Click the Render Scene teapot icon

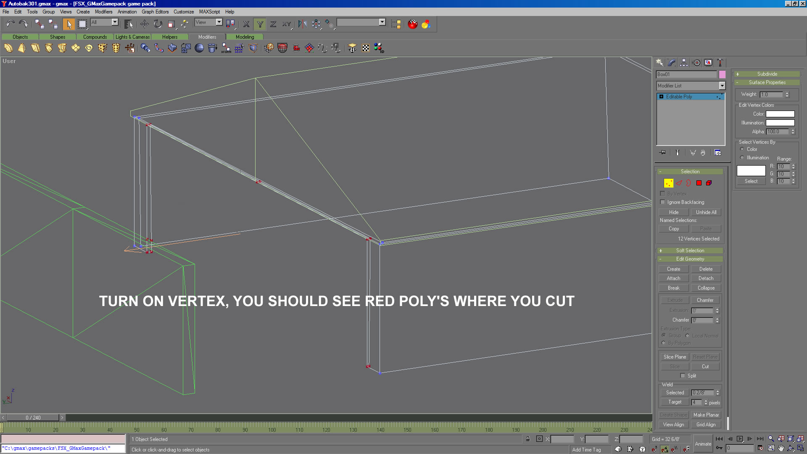coord(412,24)
